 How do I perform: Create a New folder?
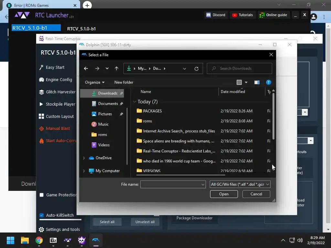124,82
